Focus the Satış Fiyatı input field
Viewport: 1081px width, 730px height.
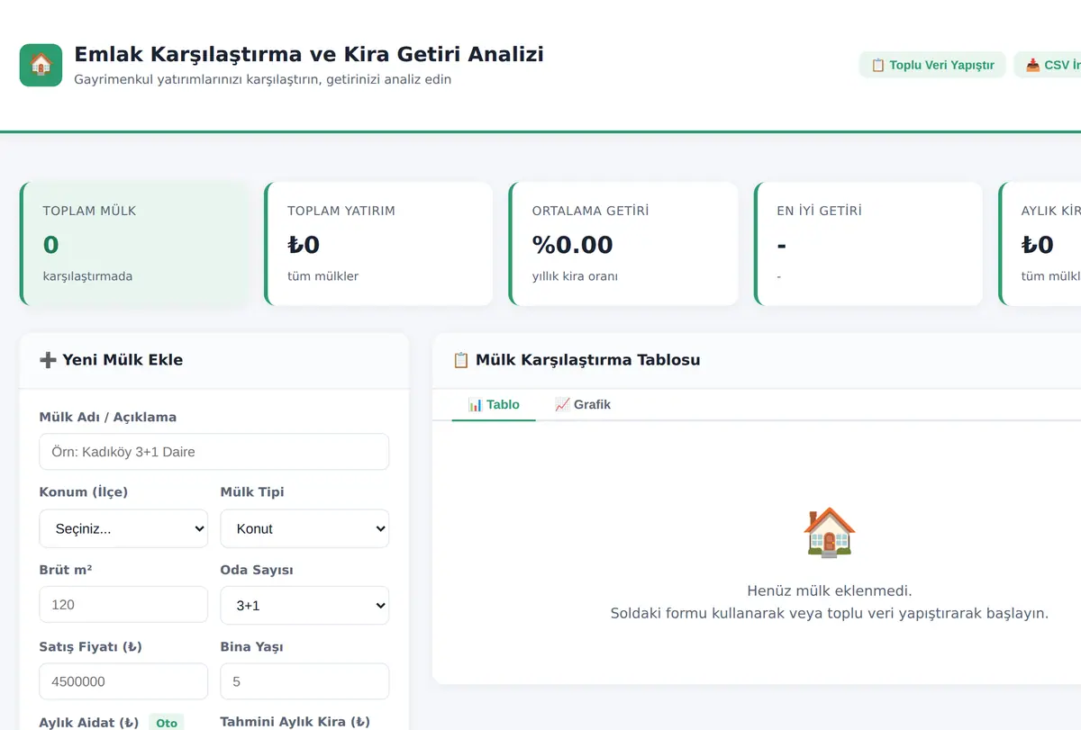[x=123, y=682]
